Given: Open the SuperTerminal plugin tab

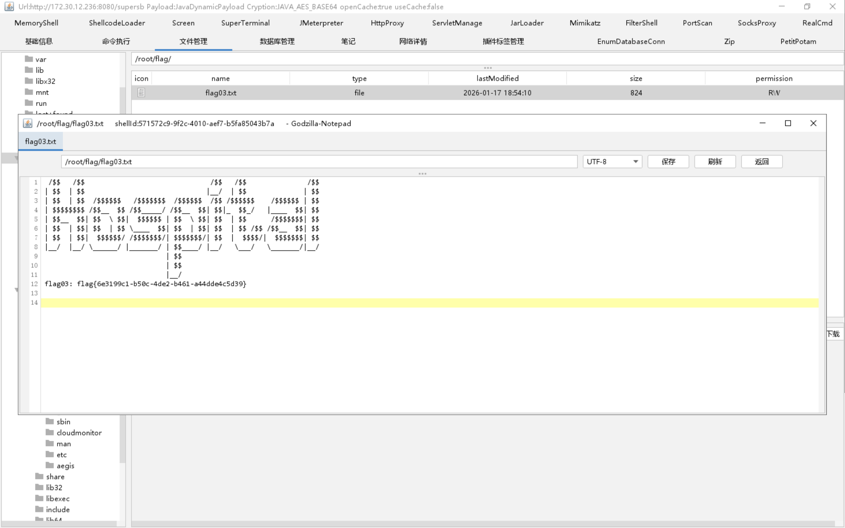Looking at the screenshot, I should coord(245,23).
